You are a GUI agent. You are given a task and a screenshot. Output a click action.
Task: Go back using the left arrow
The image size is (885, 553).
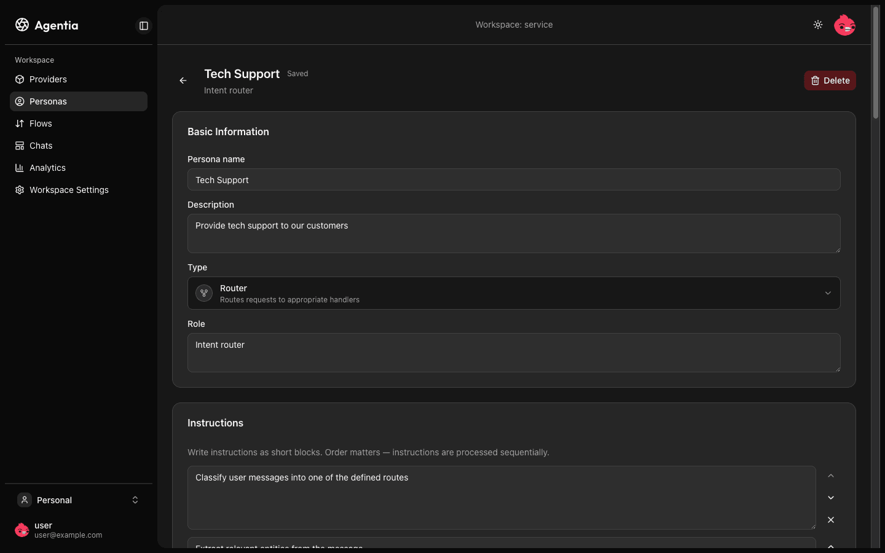tap(183, 80)
